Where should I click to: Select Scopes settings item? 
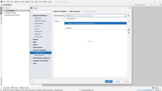(x=36, y=29)
